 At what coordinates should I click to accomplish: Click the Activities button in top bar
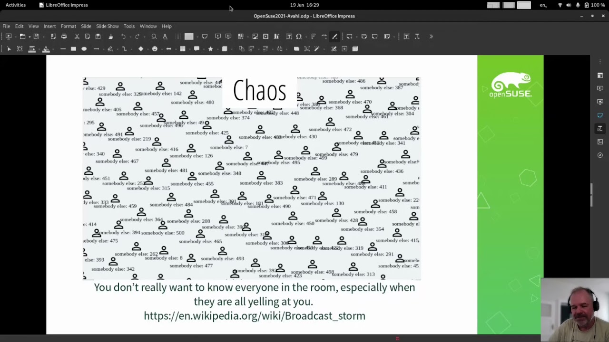[16, 5]
